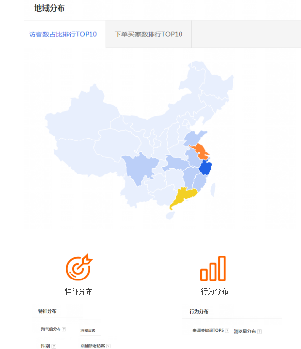Click help icon next to 淘气值分布

coord(64,329)
